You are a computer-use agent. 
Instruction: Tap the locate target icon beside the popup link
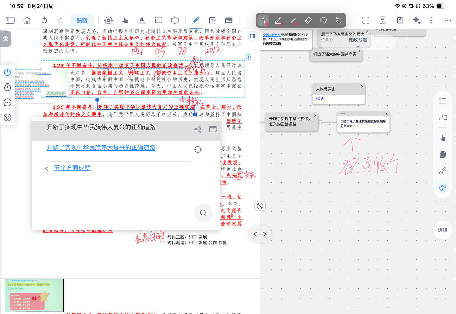198,149
